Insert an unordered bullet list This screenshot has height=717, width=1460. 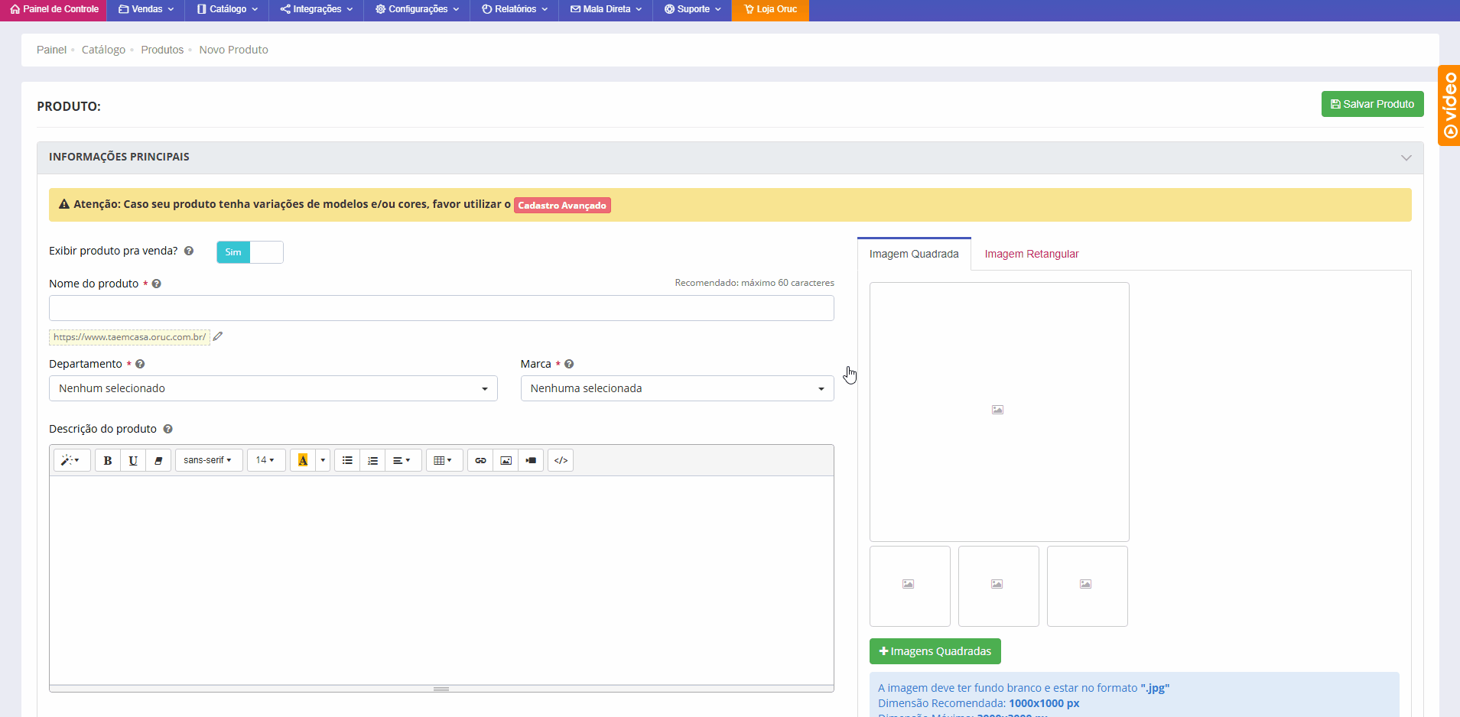(347, 460)
